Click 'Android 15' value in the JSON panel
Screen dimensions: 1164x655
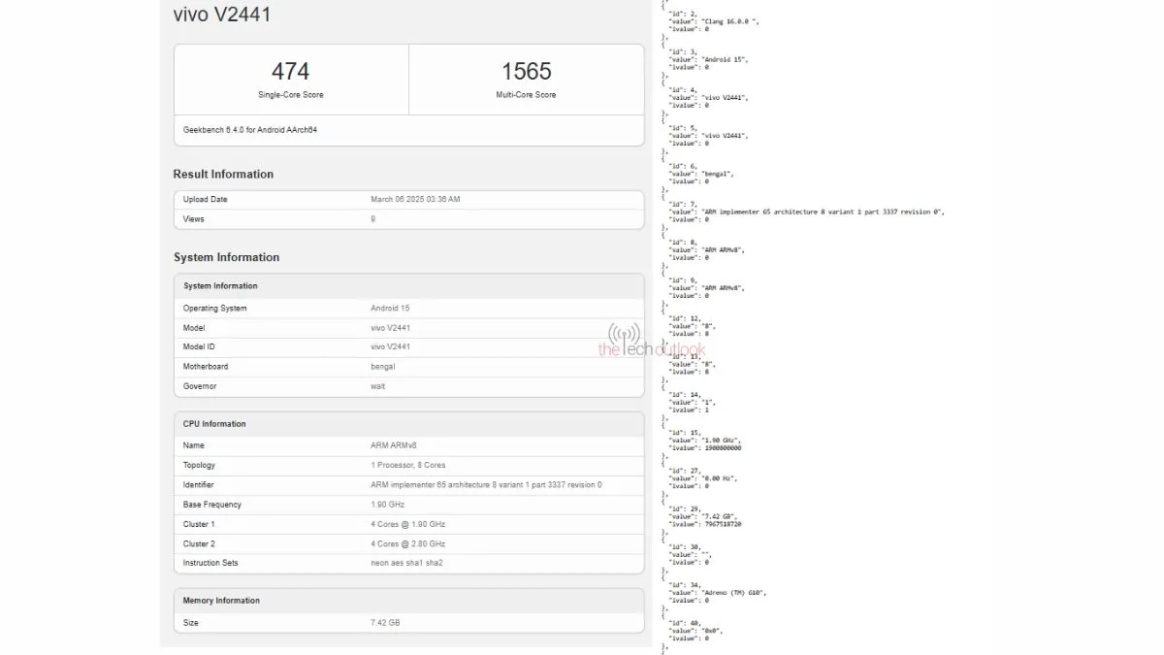coord(723,59)
